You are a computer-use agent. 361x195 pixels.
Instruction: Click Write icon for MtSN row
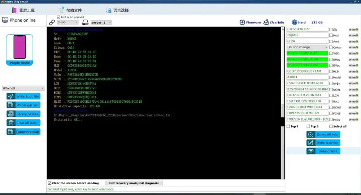[353, 120]
